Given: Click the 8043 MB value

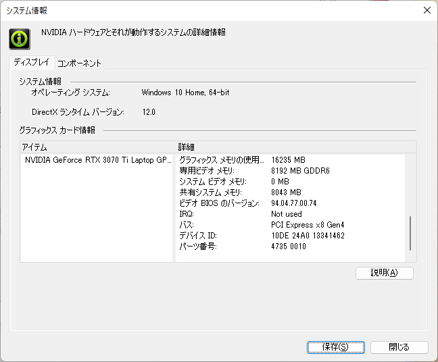Looking at the screenshot, I should pyautogui.click(x=286, y=192).
